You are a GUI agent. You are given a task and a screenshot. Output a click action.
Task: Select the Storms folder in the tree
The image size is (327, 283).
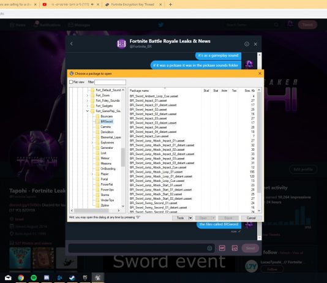105,195
